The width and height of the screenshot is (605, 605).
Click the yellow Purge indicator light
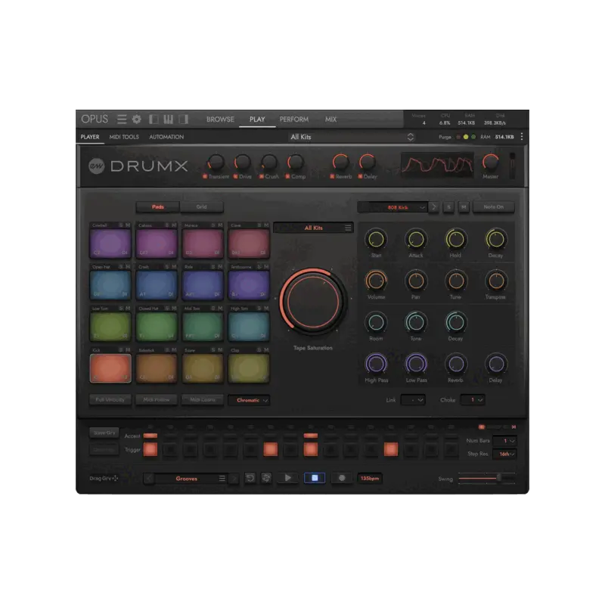pyautogui.click(x=466, y=137)
